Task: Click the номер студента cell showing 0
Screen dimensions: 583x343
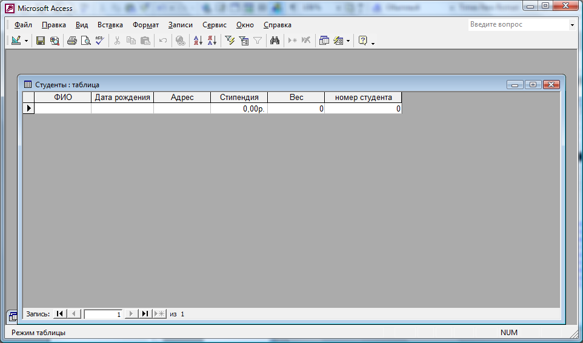Action: click(363, 108)
